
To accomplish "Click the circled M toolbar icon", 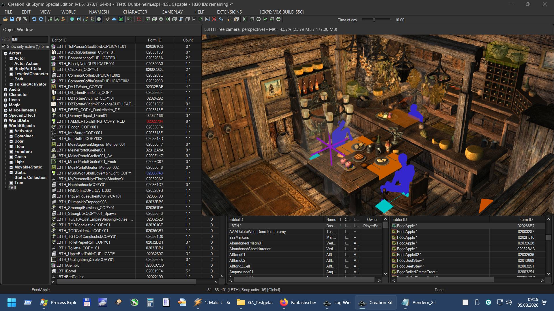I will tap(161, 19).
